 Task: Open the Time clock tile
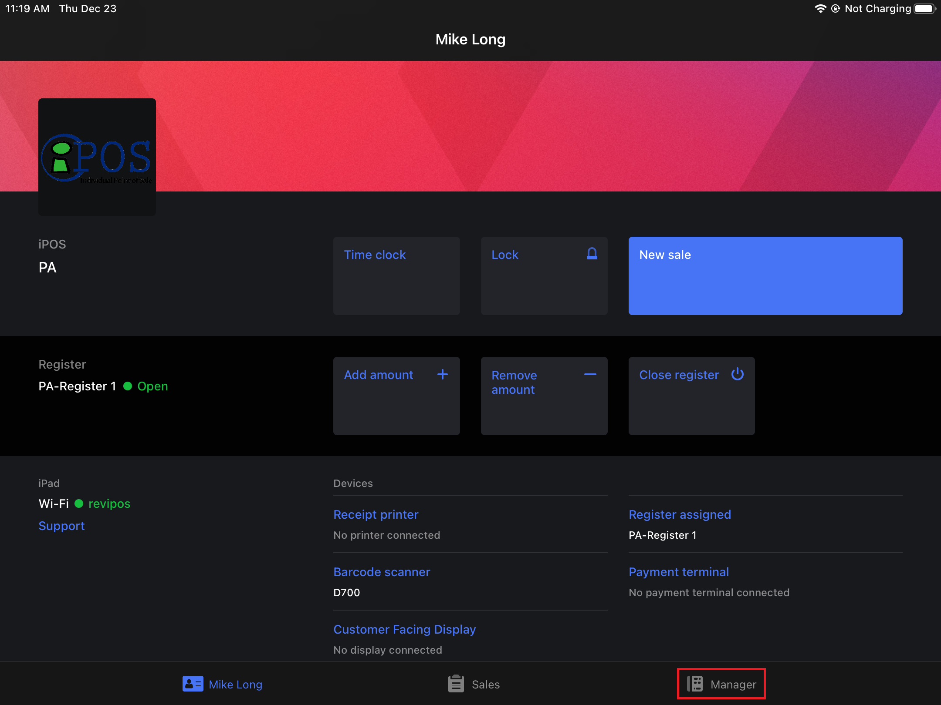pyautogui.click(x=396, y=276)
